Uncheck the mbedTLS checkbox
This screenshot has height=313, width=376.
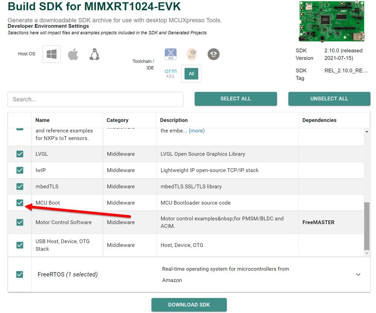20,187
